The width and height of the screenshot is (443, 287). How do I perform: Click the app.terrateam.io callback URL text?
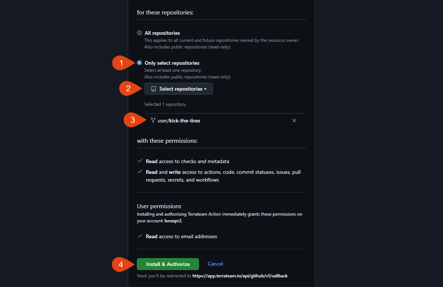[x=240, y=276]
